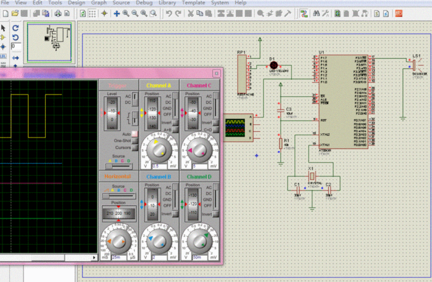
Task: Toggle the Trigger Auto button
Action: [134, 134]
